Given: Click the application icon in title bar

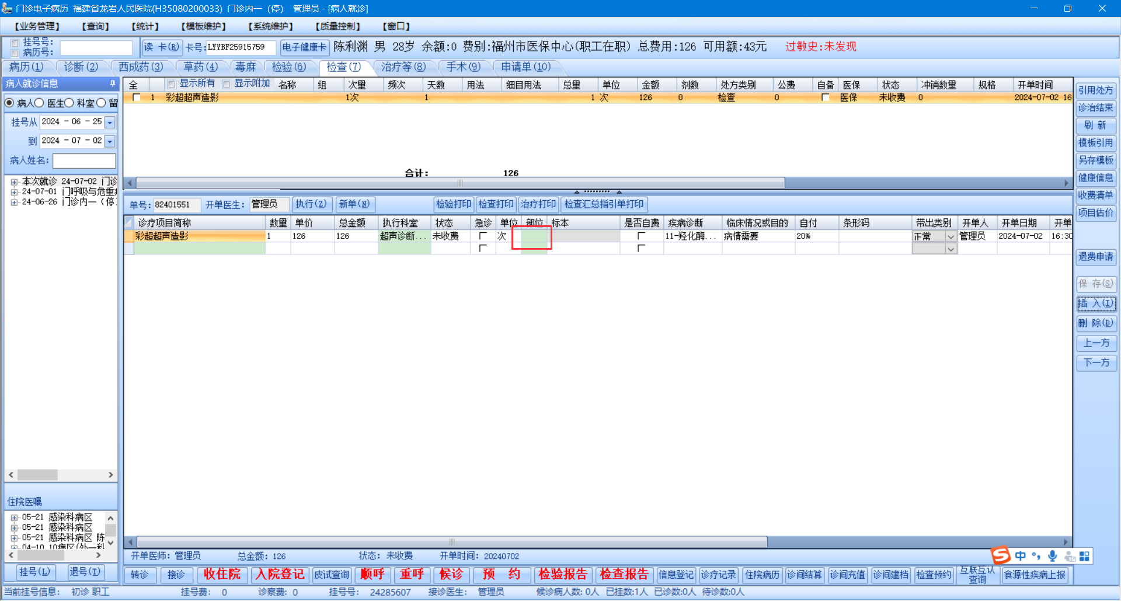Looking at the screenshot, I should [7, 8].
